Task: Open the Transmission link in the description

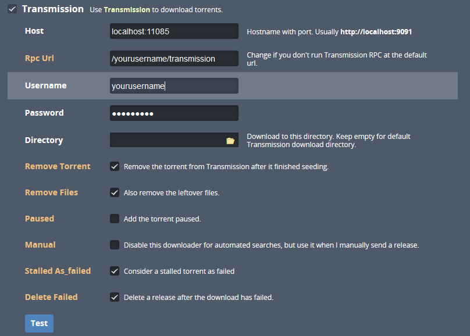Action: tap(127, 9)
